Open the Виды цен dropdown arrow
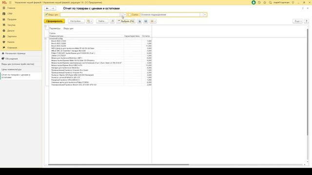312x175 pixels. point(125,15)
